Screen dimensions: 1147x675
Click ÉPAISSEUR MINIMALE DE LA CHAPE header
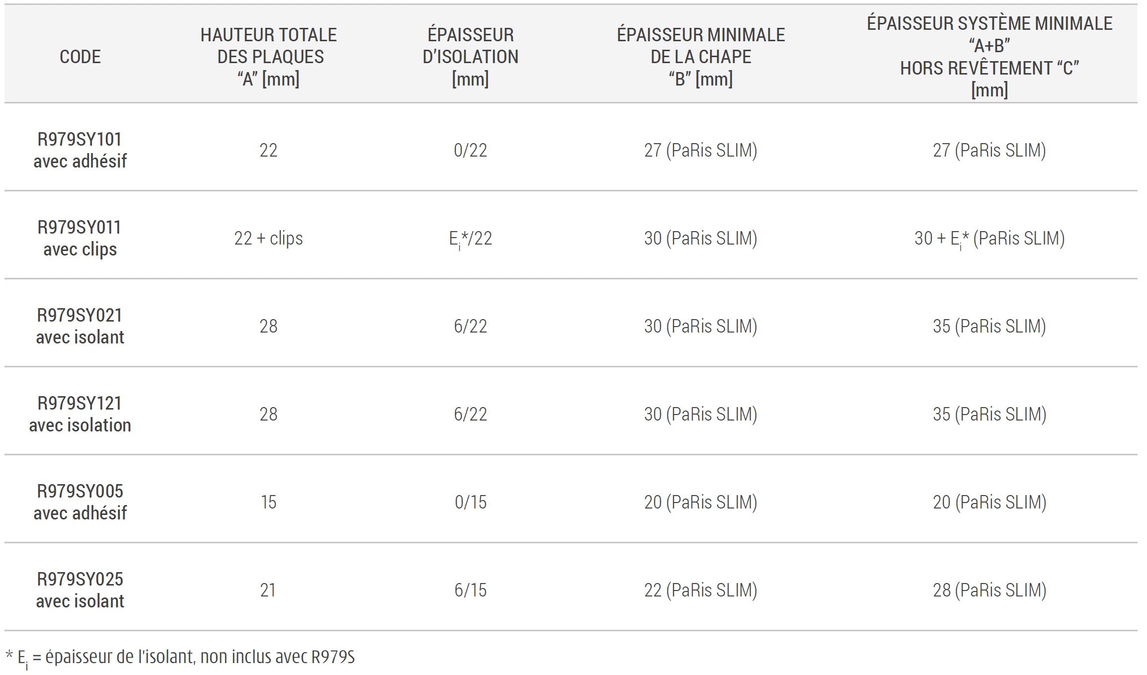pos(701,57)
